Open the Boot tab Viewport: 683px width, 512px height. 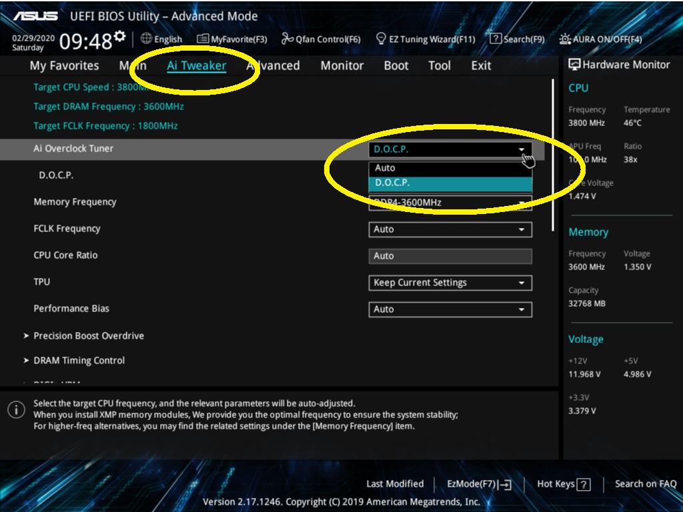pos(396,66)
